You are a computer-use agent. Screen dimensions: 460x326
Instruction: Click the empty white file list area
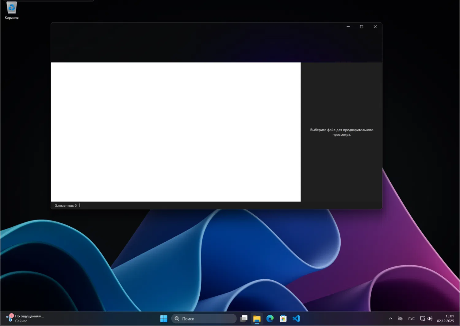click(176, 132)
